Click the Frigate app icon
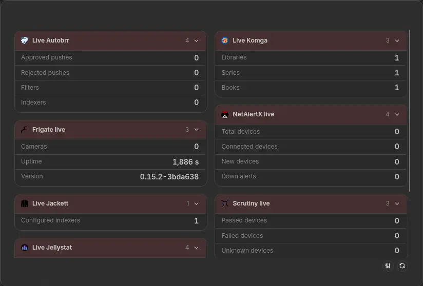 point(25,130)
